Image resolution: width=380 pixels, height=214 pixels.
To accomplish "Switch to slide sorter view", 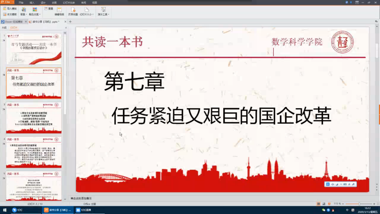I will 324,204.
